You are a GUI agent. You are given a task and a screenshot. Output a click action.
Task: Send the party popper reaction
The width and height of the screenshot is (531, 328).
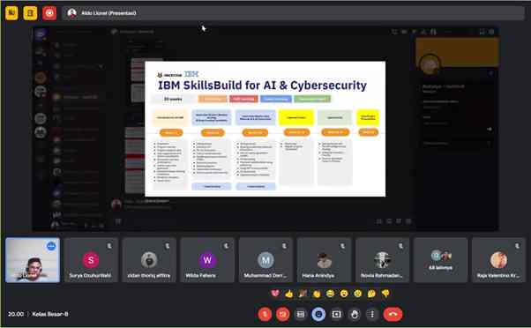tap(303, 294)
